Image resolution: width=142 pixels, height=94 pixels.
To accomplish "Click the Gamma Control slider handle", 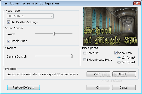I will click(72, 56).
